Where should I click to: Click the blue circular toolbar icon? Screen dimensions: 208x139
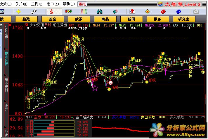coord(179,12)
